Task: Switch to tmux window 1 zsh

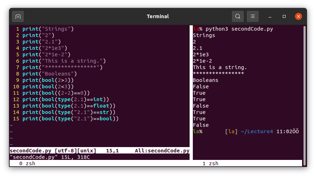Action: tap(210, 163)
